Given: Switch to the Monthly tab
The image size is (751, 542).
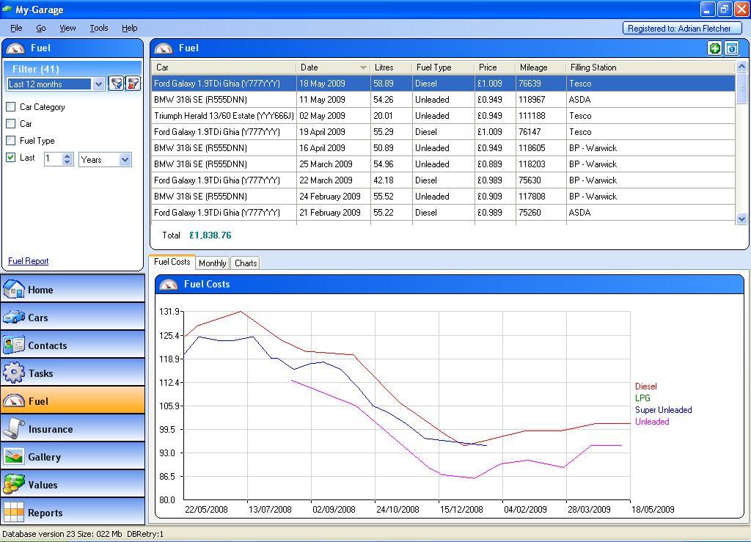Looking at the screenshot, I should click(x=212, y=263).
